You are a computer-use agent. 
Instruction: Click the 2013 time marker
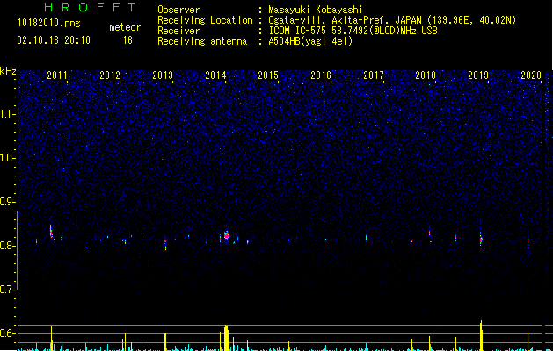click(163, 75)
